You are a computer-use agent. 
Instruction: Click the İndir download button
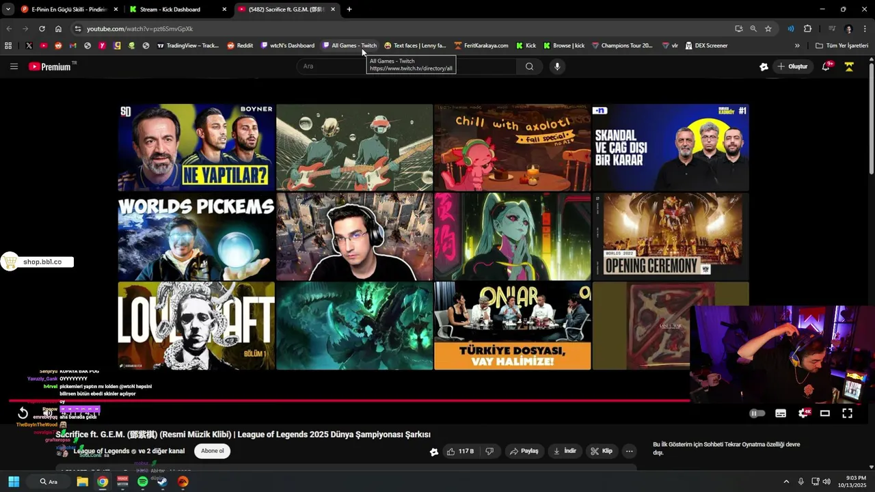point(564,451)
